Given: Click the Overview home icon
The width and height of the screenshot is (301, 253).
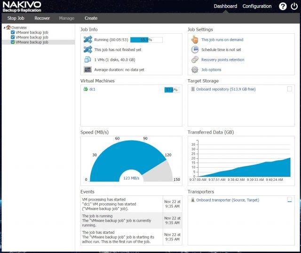Looking at the screenshot, I should point(8,27).
